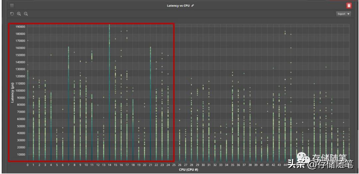Click the Latency vs CPU title text
The height and width of the screenshot is (174, 359).
click(x=178, y=6)
